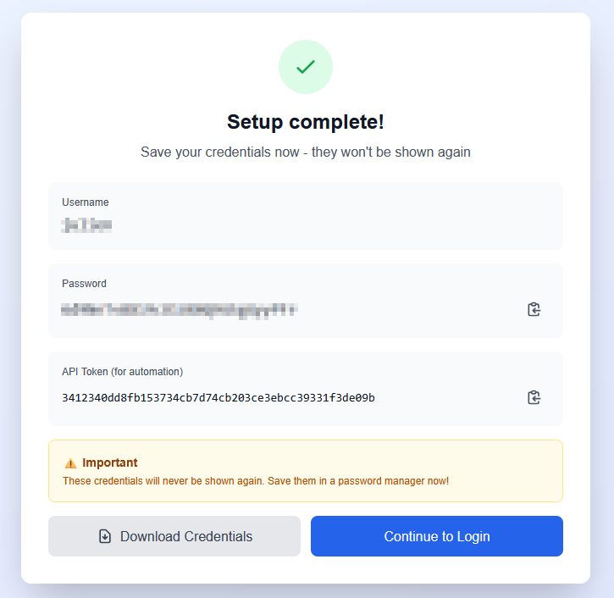Click the Important warning title

coord(109,462)
